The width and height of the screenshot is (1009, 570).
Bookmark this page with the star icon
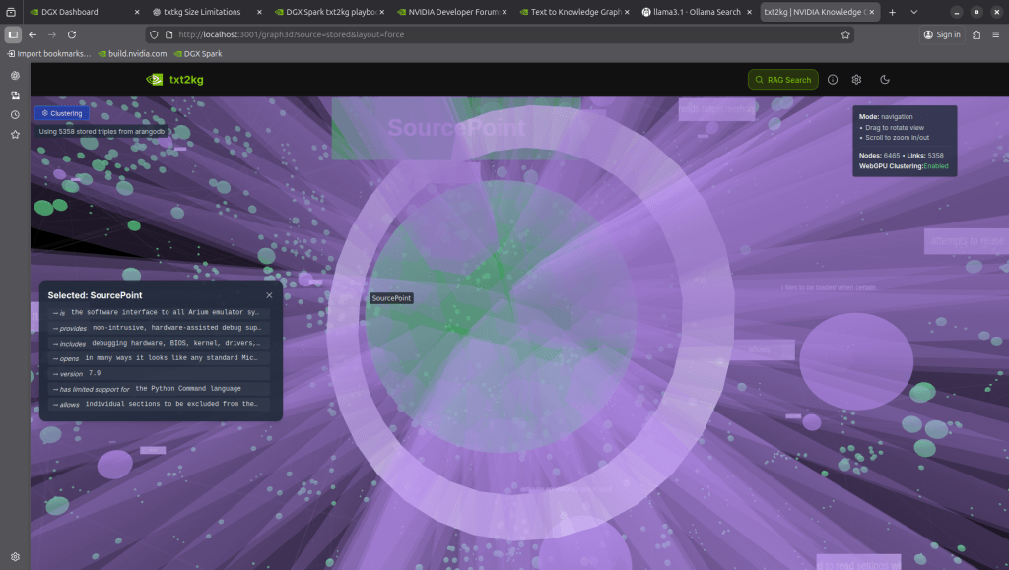(845, 34)
